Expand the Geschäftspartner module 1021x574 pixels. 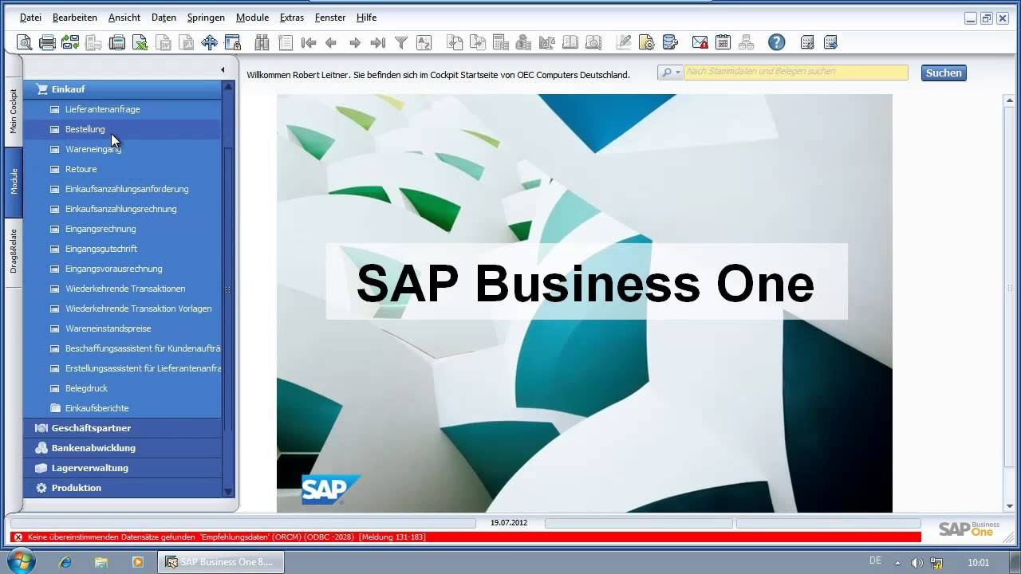point(122,428)
